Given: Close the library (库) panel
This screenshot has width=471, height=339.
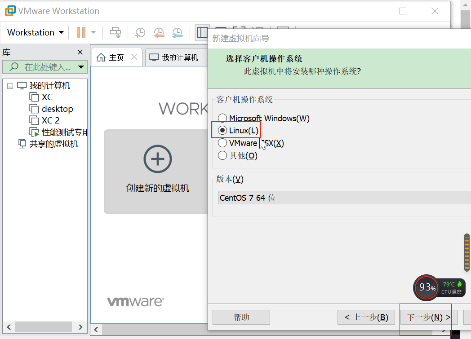Looking at the screenshot, I should pos(80,52).
